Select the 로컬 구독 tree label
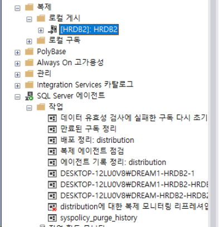This screenshot has height=227, width=219. (x=64, y=40)
